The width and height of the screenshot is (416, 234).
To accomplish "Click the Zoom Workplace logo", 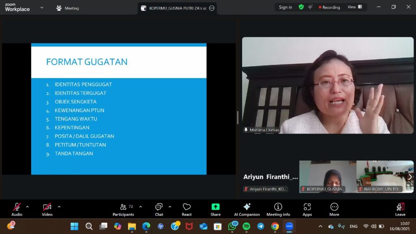I will (17, 7).
